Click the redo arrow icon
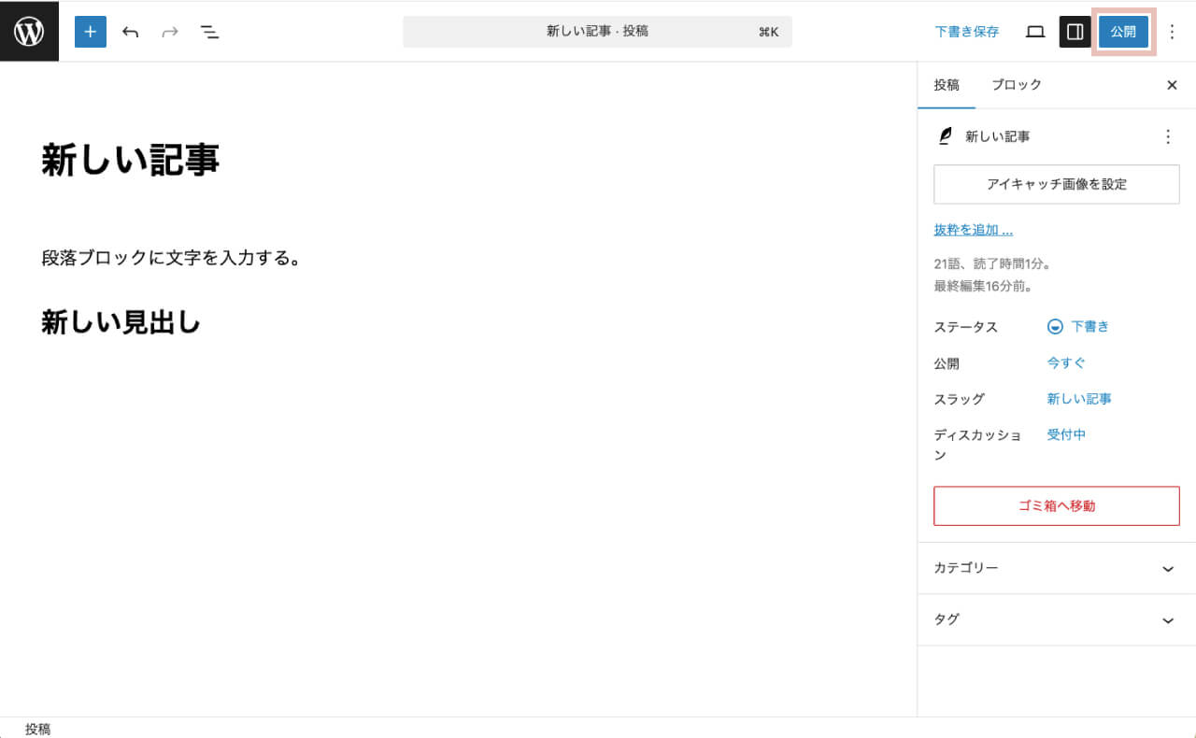This screenshot has width=1196, height=738. (x=169, y=31)
